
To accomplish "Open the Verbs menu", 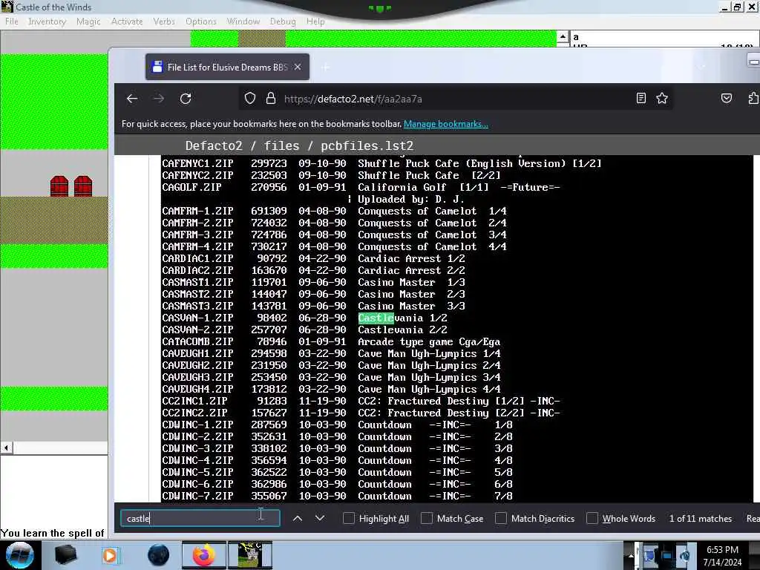I will (x=164, y=22).
